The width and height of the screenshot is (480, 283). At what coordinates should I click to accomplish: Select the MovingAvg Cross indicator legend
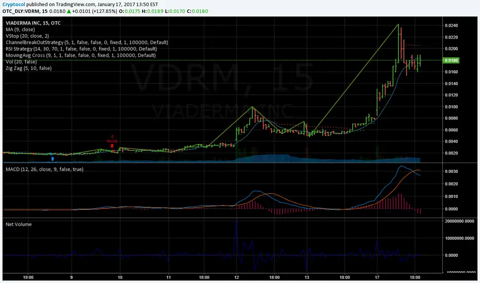pos(80,56)
